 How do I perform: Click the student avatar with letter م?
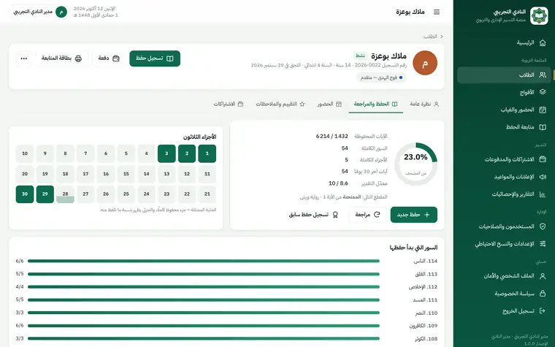point(425,63)
